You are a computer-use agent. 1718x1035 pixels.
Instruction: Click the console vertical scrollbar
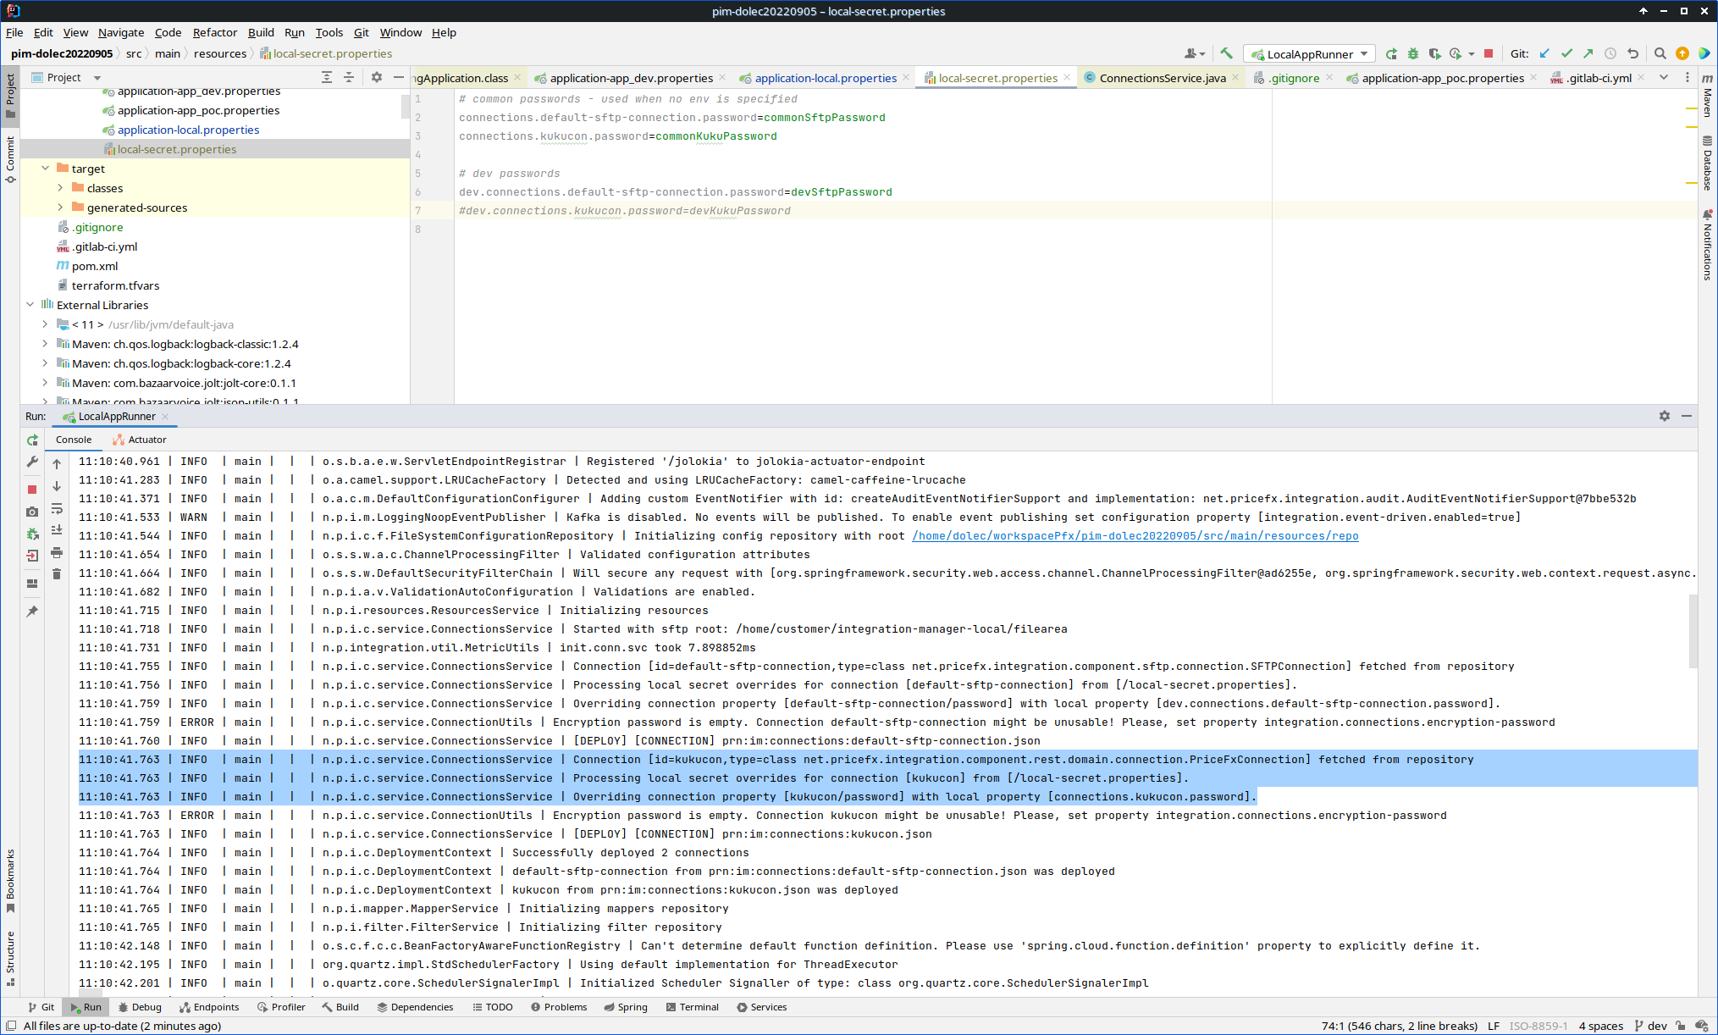(1693, 631)
